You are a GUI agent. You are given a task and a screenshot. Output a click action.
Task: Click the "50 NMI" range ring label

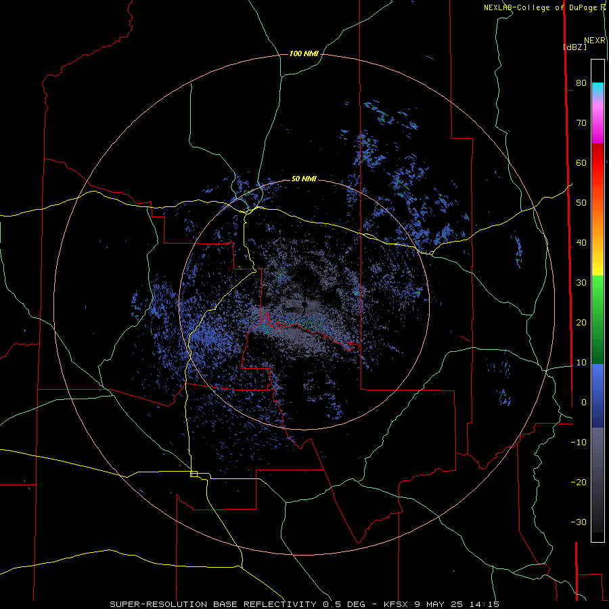(304, 179)
